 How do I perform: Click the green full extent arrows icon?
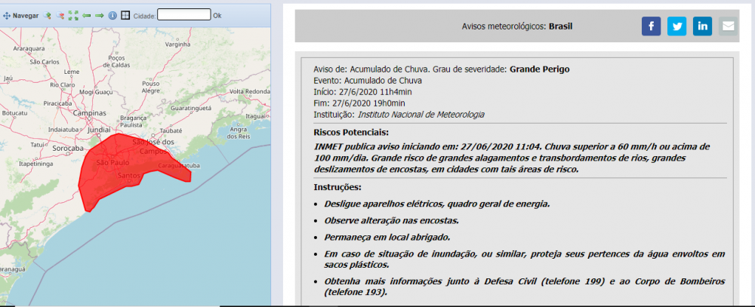click(73, 15)
